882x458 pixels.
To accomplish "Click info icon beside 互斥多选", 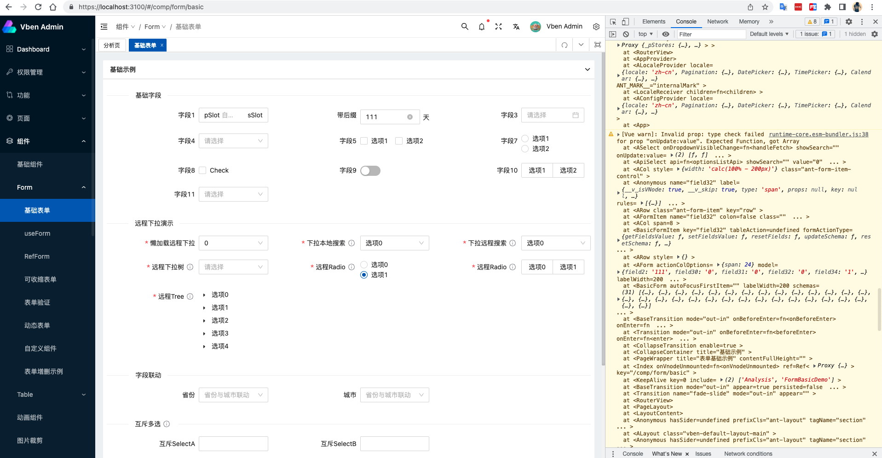I will point(167,424).
